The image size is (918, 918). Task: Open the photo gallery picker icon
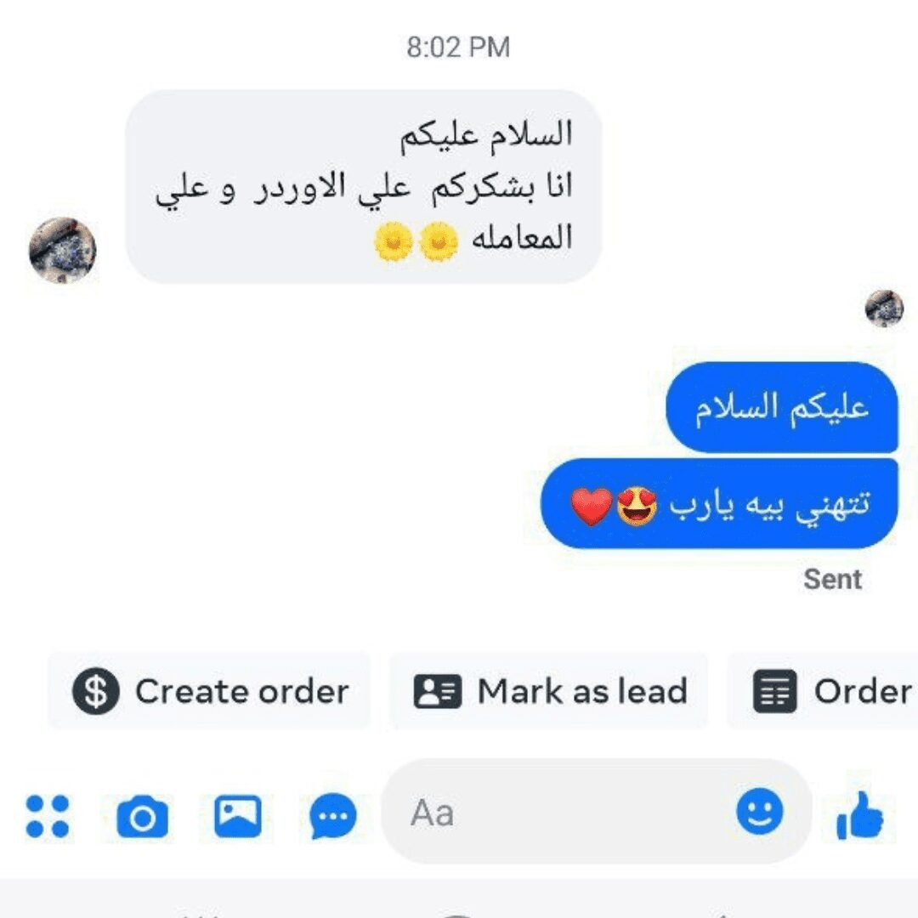pos(238,816)
